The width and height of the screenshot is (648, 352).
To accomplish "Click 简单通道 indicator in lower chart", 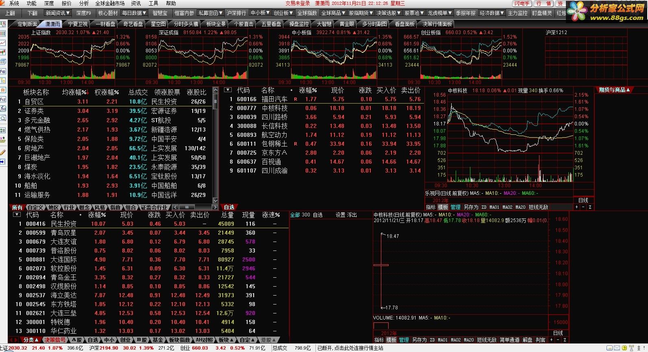I will coord(509,340).
